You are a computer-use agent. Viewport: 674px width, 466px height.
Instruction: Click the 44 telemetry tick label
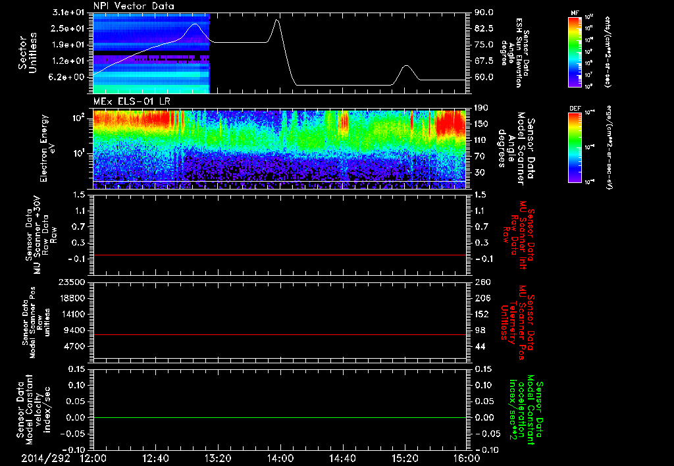point(479,346)
